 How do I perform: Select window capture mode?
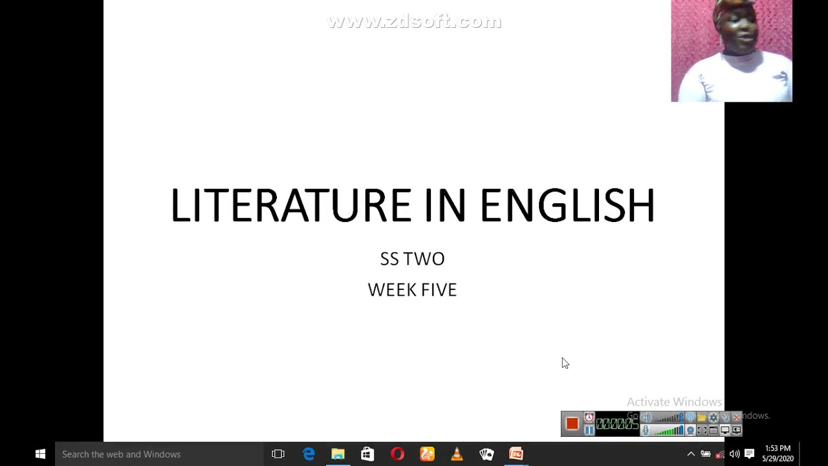pos(714,430)
